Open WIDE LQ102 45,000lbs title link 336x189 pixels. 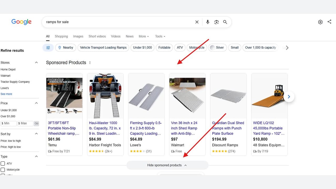click(x=269, y=128)
